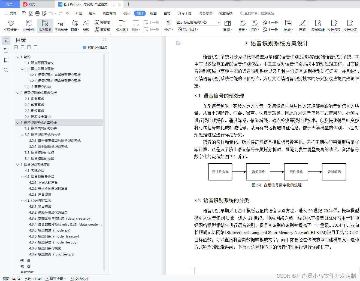Collapse the '2 语音识别系统需求分析' node
This screenshot has width=360, height=281.
point(18,93)
